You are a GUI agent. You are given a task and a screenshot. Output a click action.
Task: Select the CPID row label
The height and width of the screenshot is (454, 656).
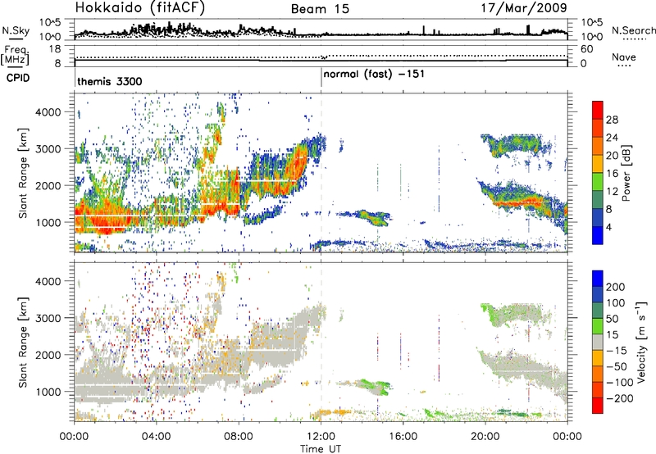point(18,78)
